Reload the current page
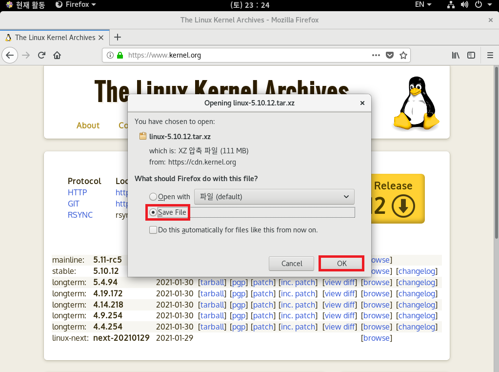Screen dimensions: 499x372 point(41,56)
